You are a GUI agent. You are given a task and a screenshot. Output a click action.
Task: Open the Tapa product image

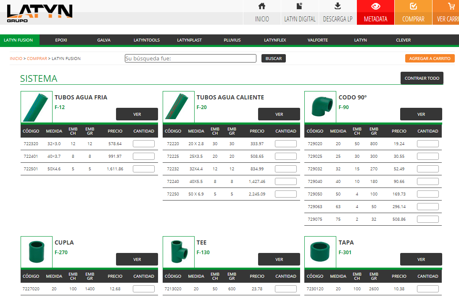320,252
